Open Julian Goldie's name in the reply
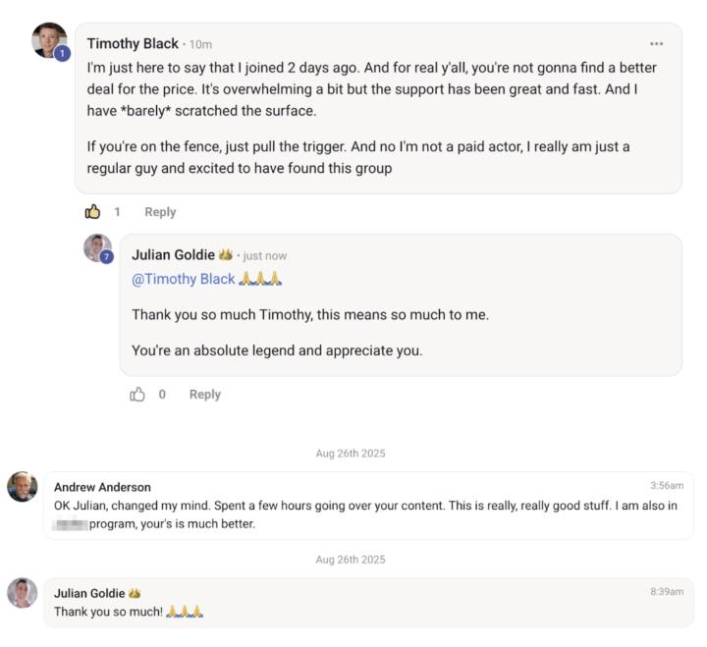This screenshot has height=647, width=707. (173, 255)
